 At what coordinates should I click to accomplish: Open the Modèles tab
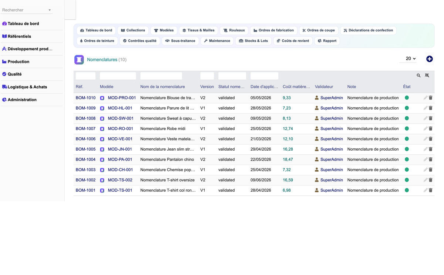point(164,30)
